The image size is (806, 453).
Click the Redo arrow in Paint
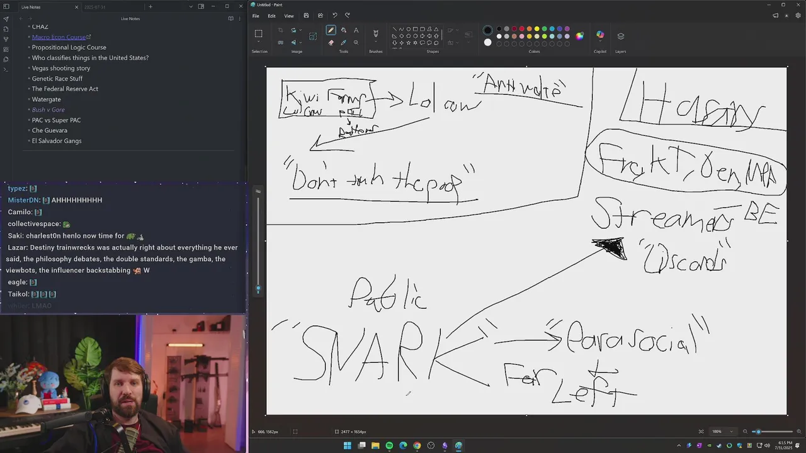coord(347,16)
